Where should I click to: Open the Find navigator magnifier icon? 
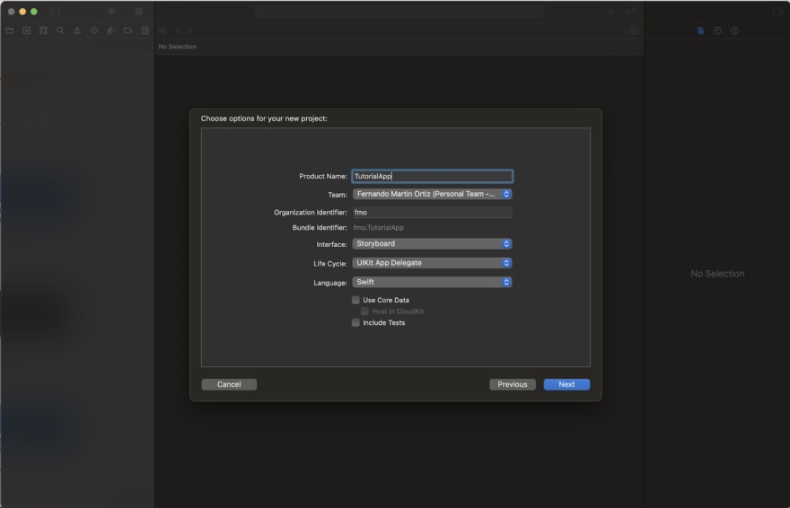point(60,31)
